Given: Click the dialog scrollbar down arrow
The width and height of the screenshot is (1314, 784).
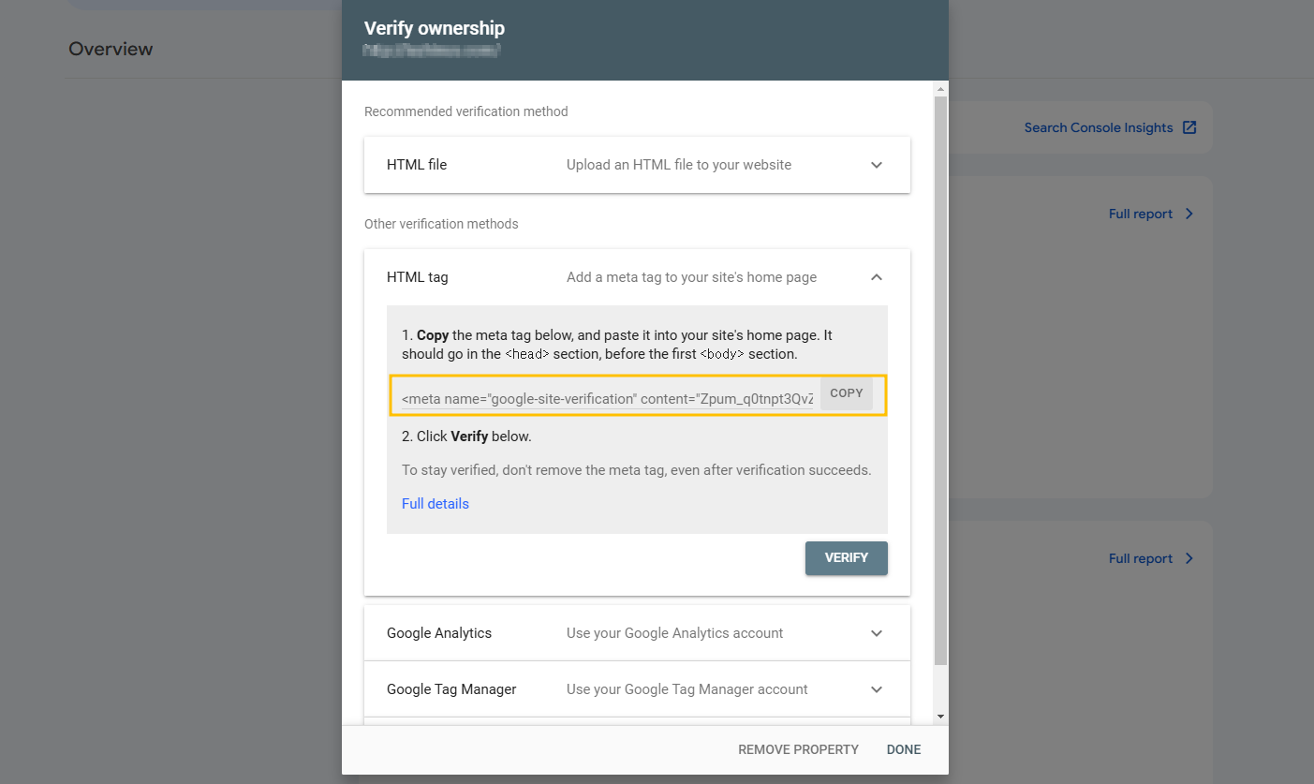Looking at the screenshot, I should (941, 717).
